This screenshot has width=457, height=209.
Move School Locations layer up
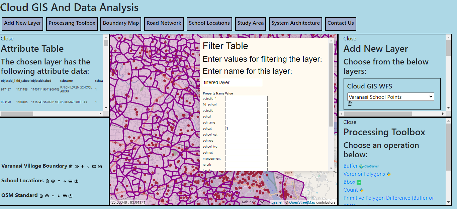(x=59, y=181)
